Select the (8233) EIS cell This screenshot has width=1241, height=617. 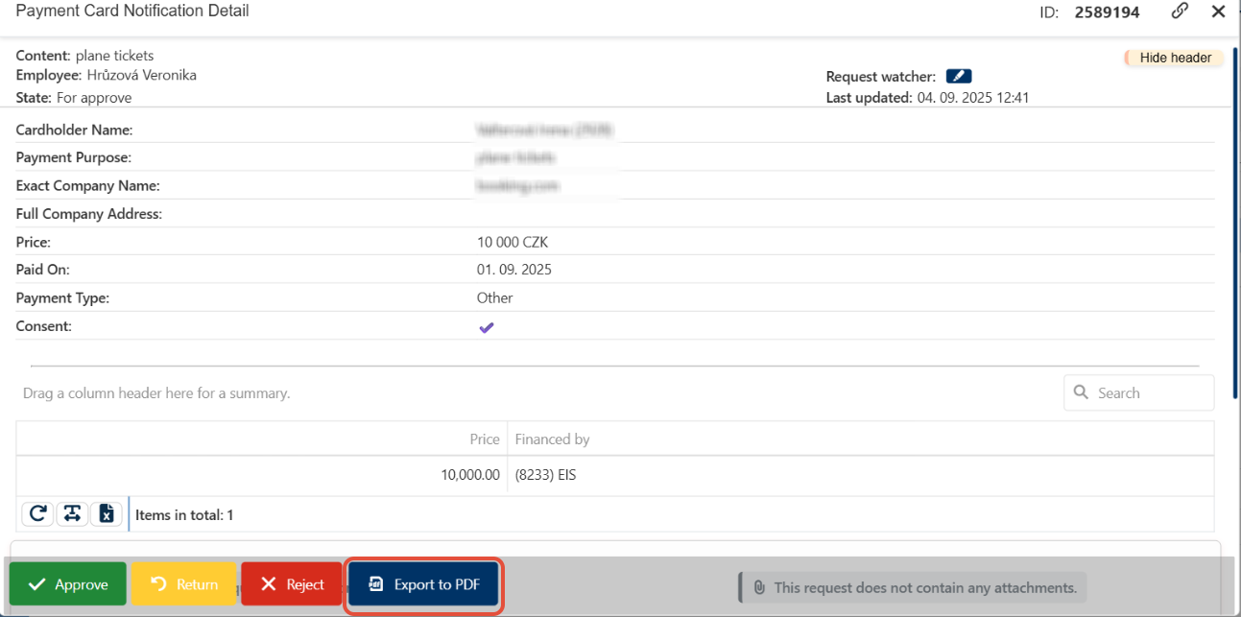point(860,474)
